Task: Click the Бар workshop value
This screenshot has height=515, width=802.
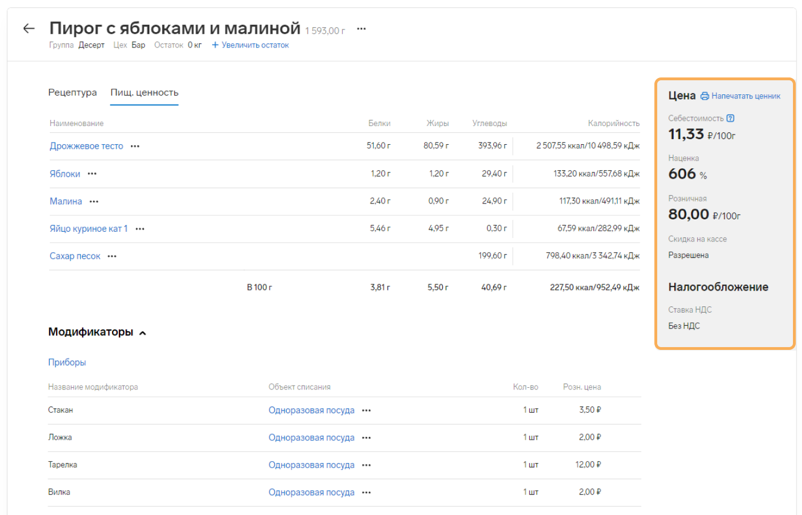Action: coord(139,45)
